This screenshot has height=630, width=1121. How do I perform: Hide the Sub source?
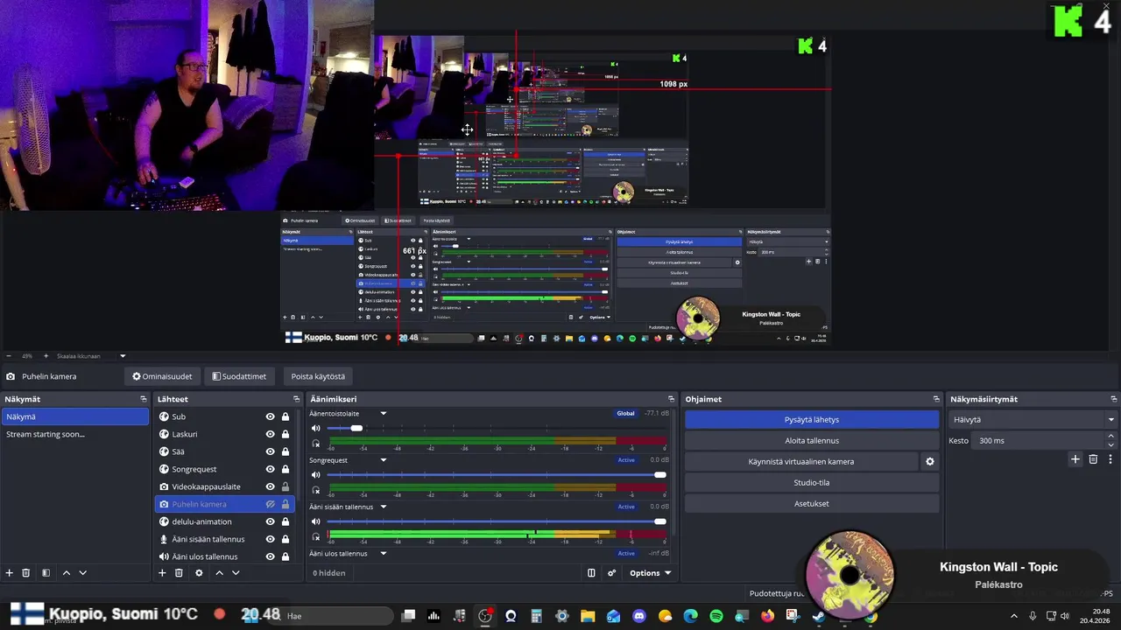click(x=271, y=416)
